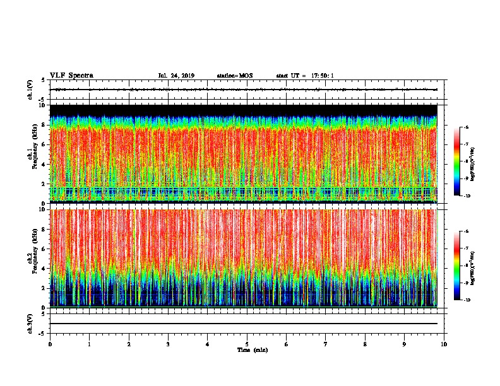This screenshot has height=386, width=500.
Task: Click time axis tick label "7"
Action: tap(326, 344)
